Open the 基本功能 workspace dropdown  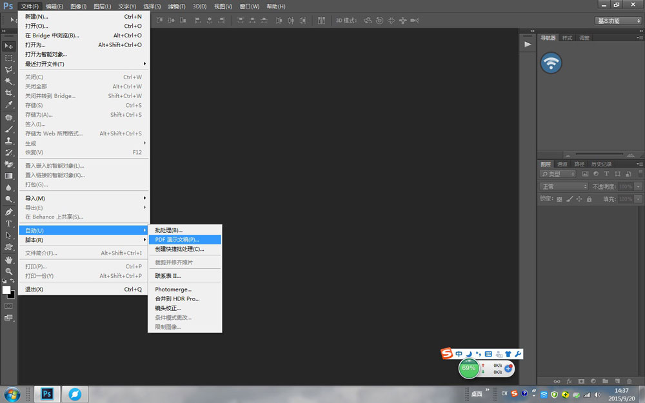[x=619, y=21]
